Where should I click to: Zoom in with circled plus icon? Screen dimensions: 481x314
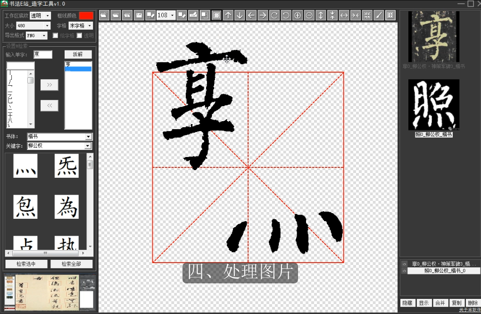[x=298, y=16]
